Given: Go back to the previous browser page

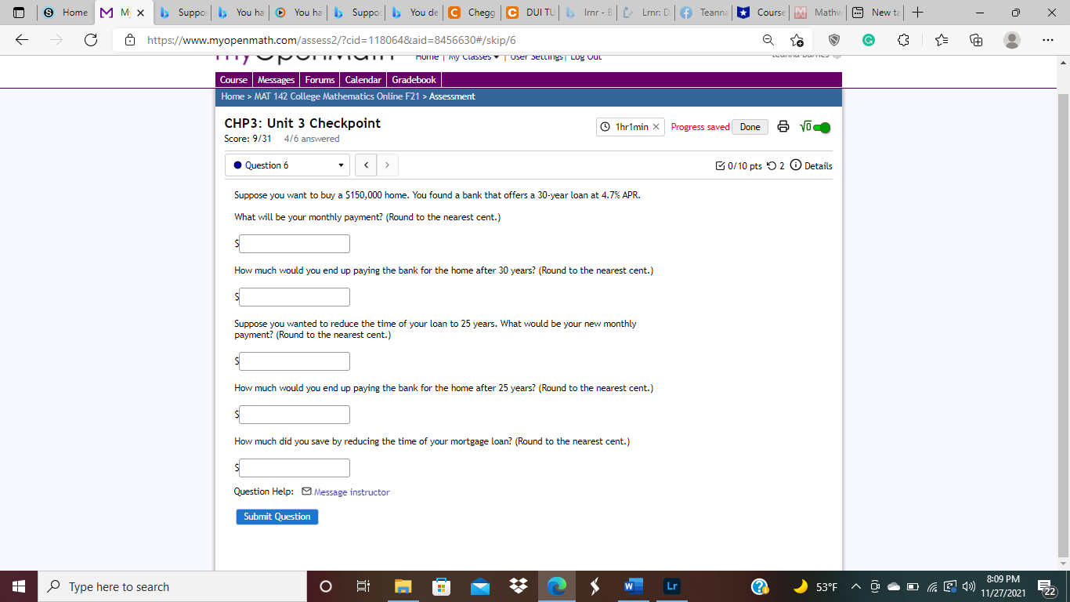Looking at the screenshot, I should (22, 40).
